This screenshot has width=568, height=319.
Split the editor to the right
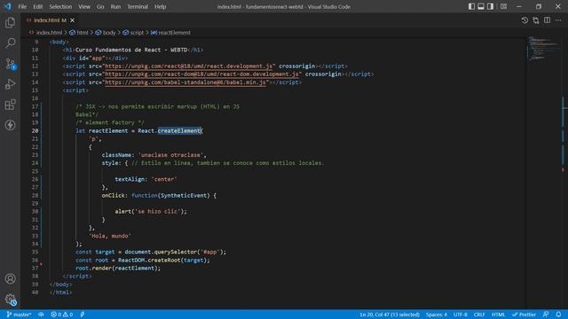547,20
